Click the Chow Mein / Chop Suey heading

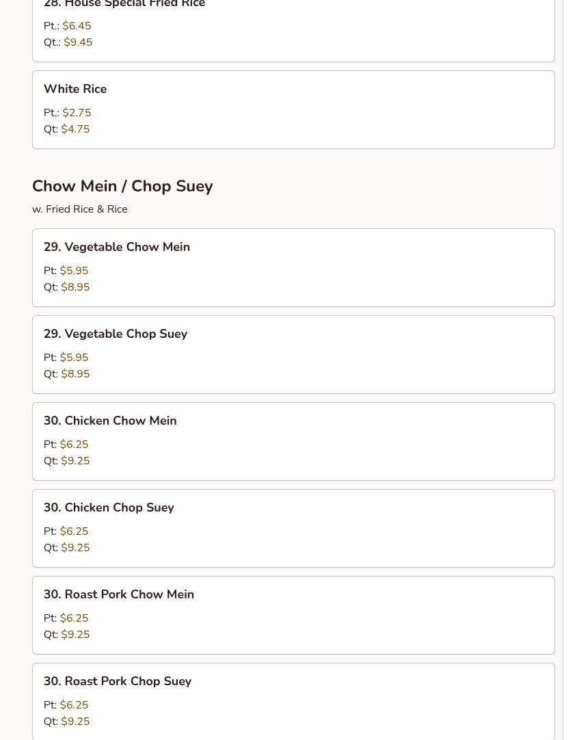click(122, 186)
